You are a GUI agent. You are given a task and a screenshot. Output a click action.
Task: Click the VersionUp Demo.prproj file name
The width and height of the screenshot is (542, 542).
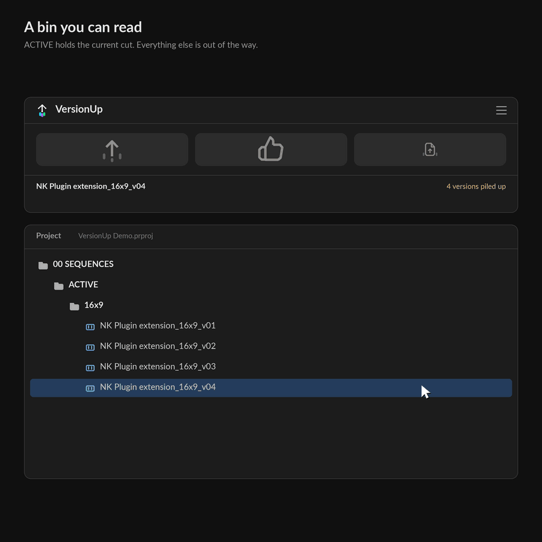[x=116, y=235]
